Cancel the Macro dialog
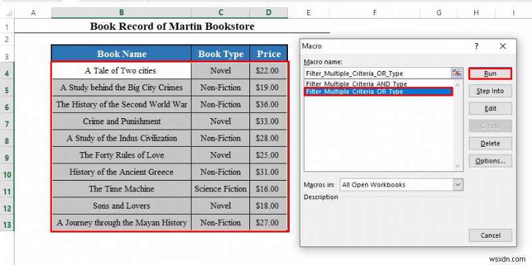This screenshot has height=265, width=532. click(x=490, y=235)
